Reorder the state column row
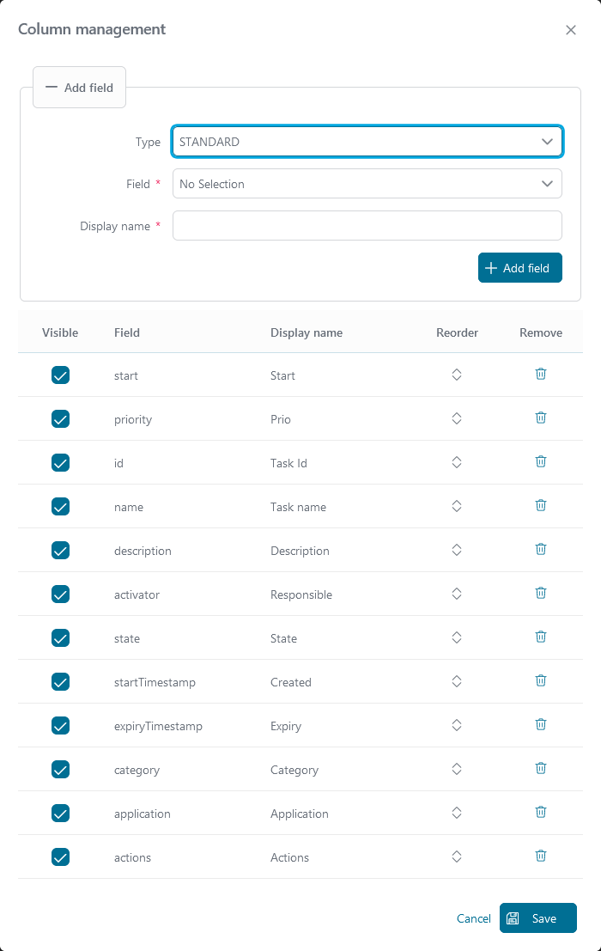601x951 pixels. [457, 637]
